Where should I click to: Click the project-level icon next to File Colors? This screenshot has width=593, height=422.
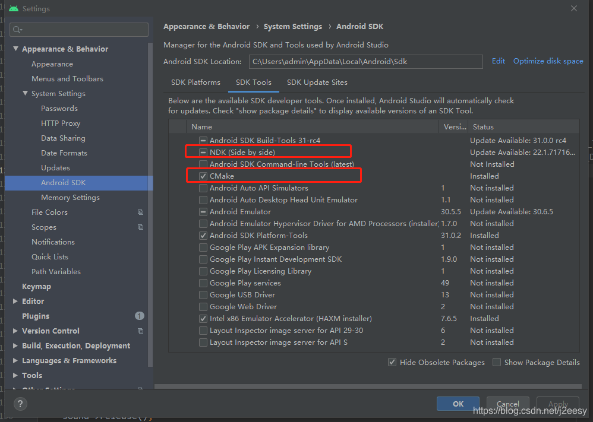click(x=141, y=212)
